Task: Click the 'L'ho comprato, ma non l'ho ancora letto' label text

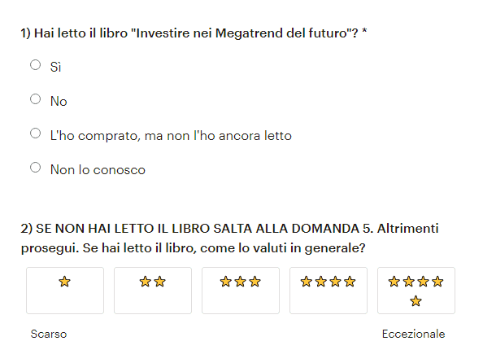Action: pos(171,136)
